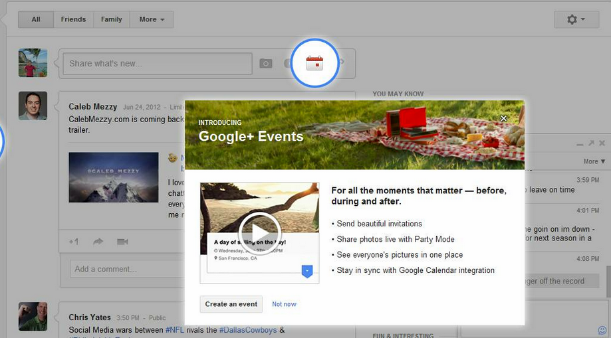Play the Google+ Events intro video
The height and width of the screenshot is (338, 611).
coord(259,233)
